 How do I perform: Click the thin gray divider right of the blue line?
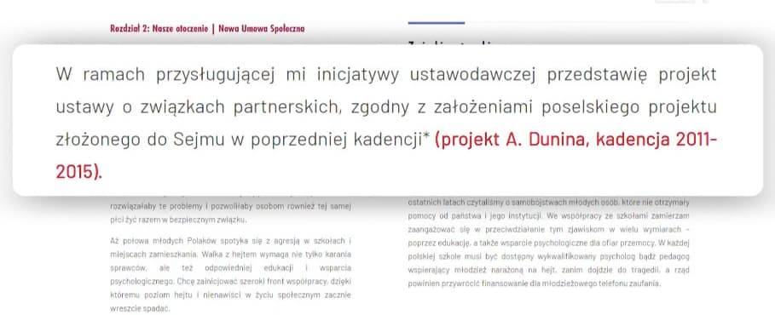[x=576, y=23]
